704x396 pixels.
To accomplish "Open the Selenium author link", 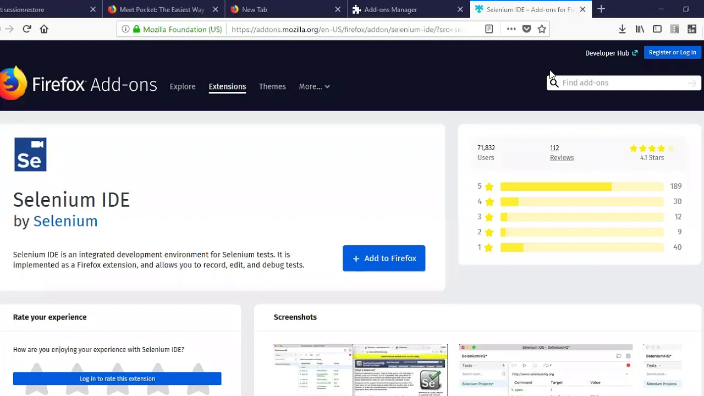I will pyautogui.click(x=65, y=221).
